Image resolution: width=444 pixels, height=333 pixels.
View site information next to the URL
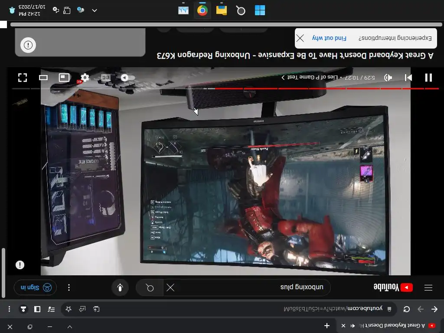click(389, 309)
